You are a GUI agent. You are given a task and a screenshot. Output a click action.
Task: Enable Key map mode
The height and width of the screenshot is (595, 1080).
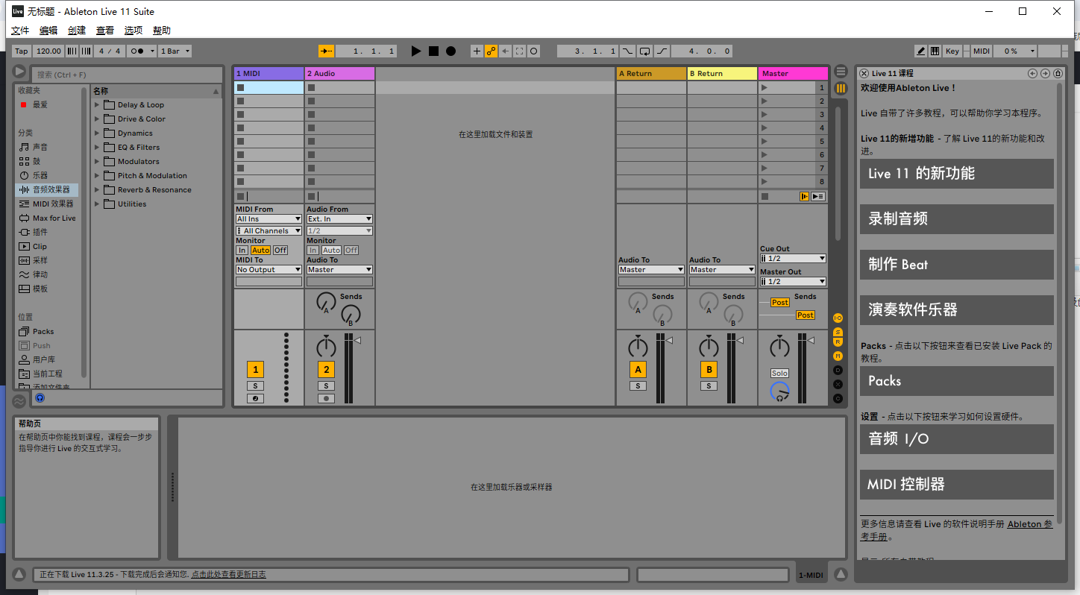pos(952,51)
